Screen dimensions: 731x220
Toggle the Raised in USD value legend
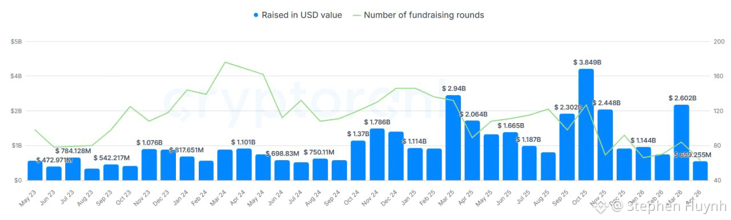pos(297,15)
